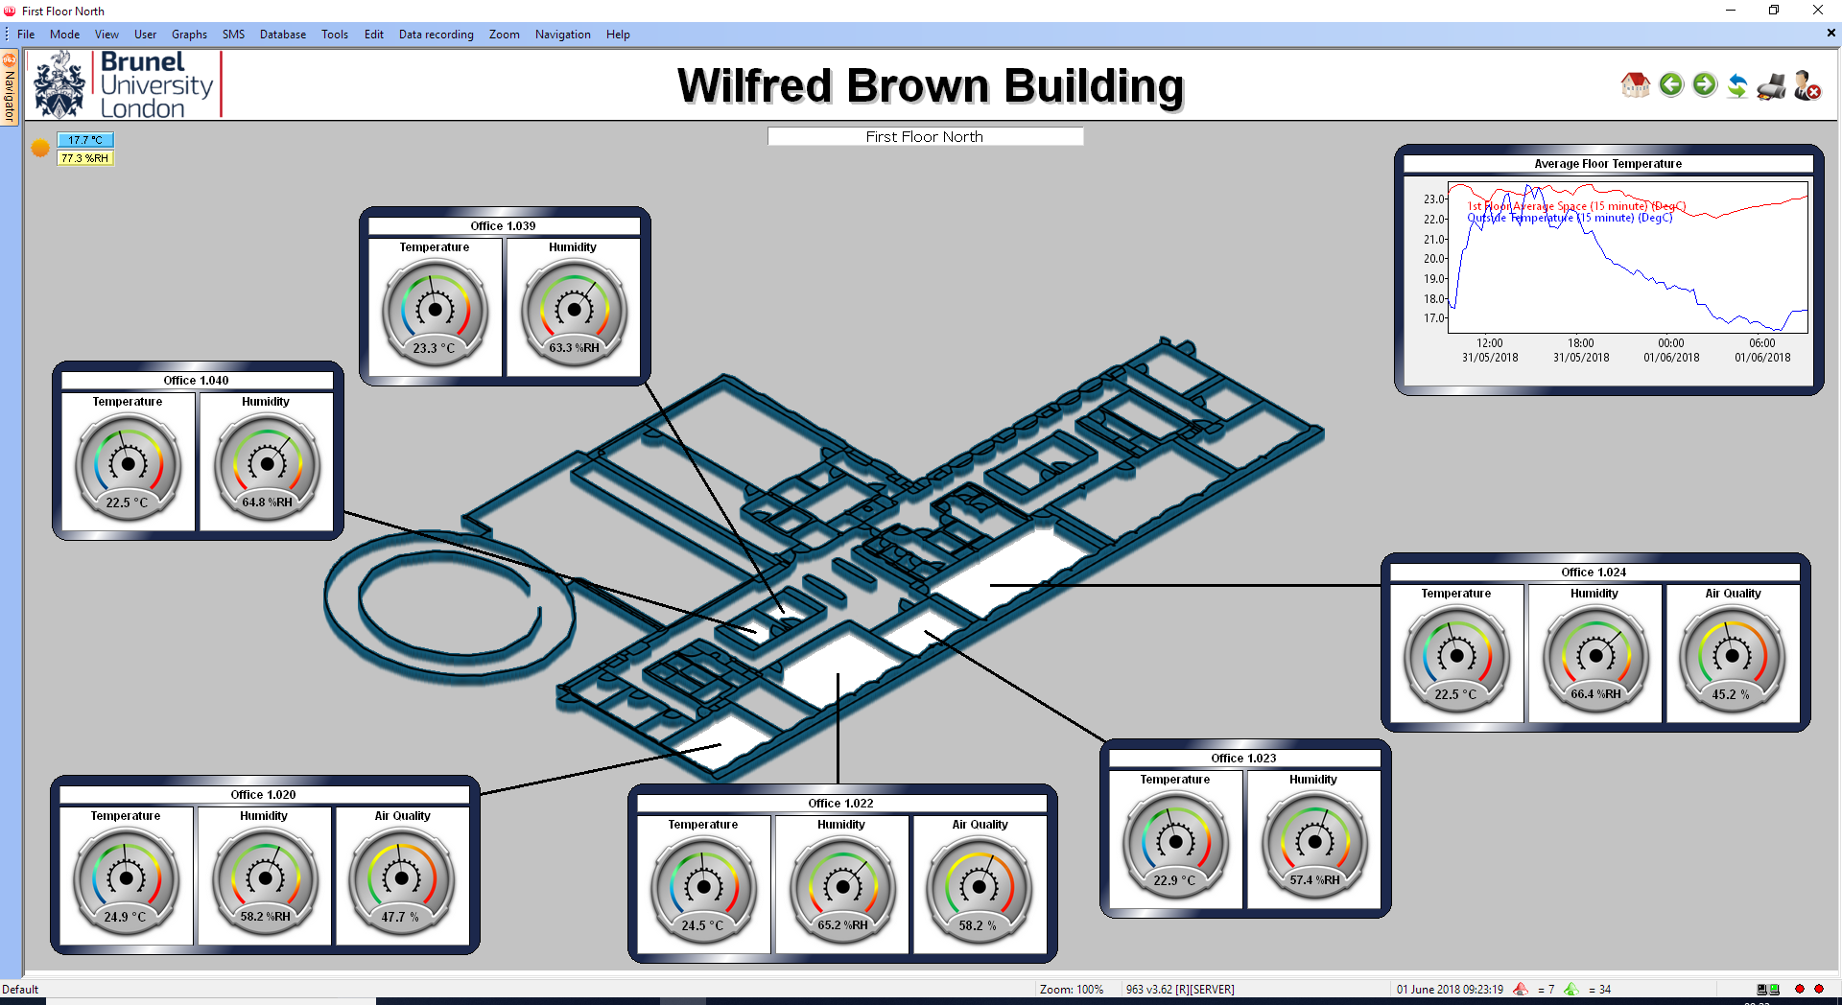The height and width of the screenshot is (1005, 1842).
Task: Click the outside temperature 17.7 °C reading
Action: click(x=85, y=140)
